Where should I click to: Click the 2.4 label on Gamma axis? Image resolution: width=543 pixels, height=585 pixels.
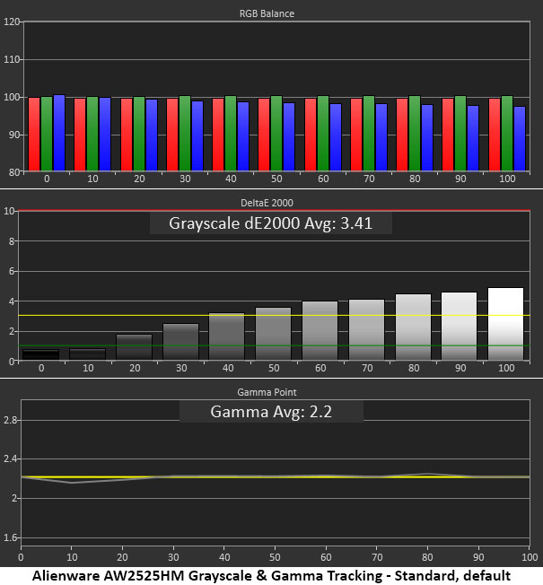pos(10,458)
